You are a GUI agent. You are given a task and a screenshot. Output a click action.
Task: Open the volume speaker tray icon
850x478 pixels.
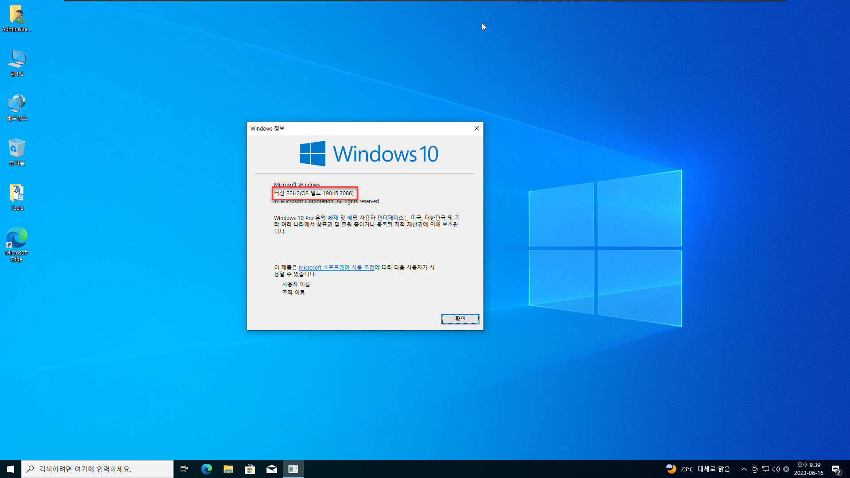(776, 469)
